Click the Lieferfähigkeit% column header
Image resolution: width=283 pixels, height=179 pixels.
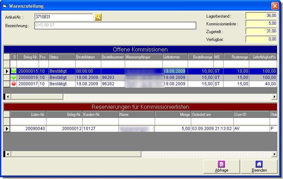pos(263,57)
